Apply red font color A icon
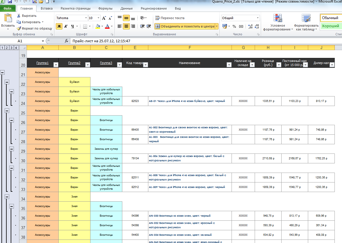Screen dimensions: 342x243 tap(107, 26)
